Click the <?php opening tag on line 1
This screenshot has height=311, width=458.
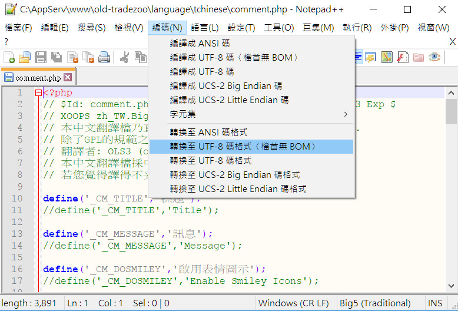(x=58, y=93)
